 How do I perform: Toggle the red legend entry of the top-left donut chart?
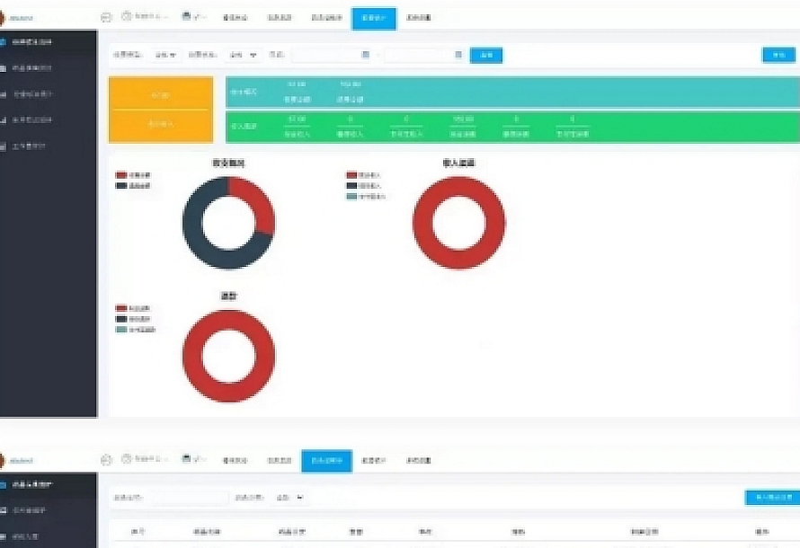(x=121, y=175)
